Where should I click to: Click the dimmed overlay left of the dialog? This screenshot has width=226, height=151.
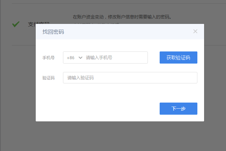click(18, 84)
